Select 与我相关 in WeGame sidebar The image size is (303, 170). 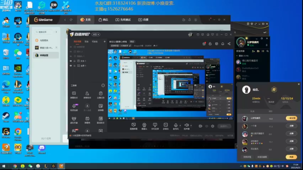coord(46,40)
